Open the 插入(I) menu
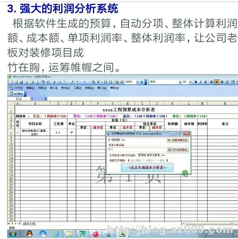Screen dimensions: 238x239 [x=54, y=88]
